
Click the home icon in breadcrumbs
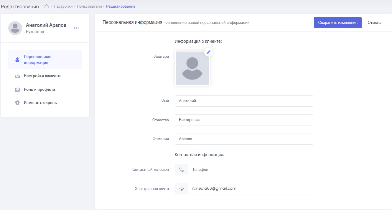[47, 6]
